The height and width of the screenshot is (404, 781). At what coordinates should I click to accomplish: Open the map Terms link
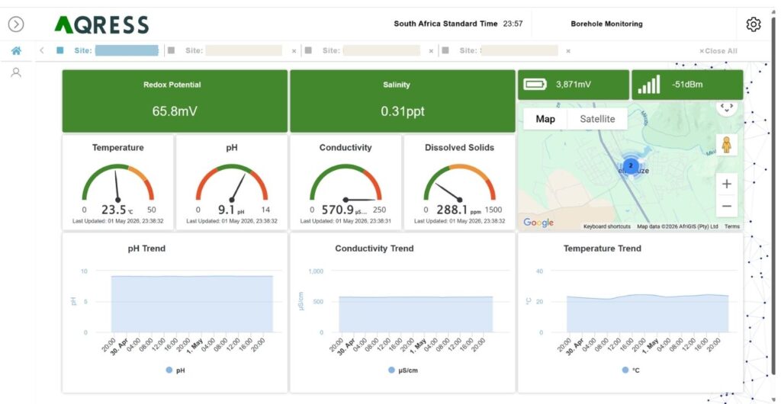click(731, 226)
